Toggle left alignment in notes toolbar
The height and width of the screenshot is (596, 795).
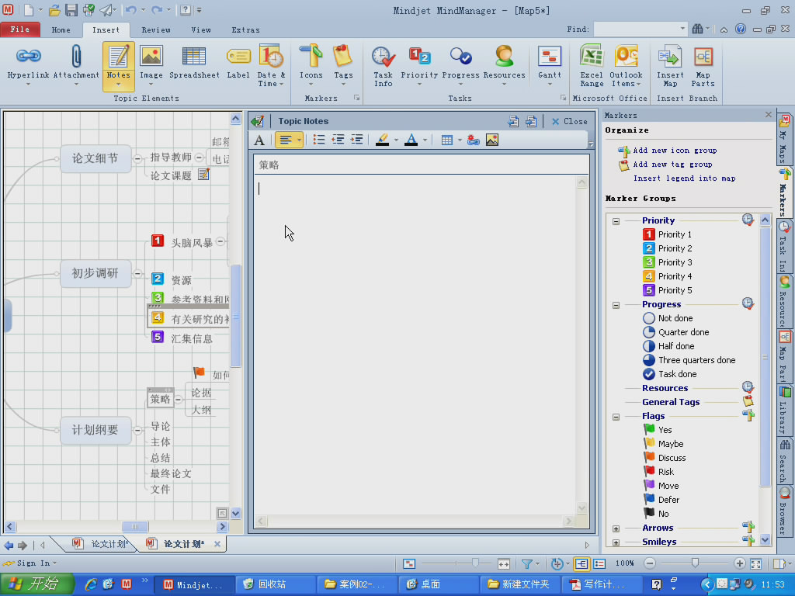point(286,140)
